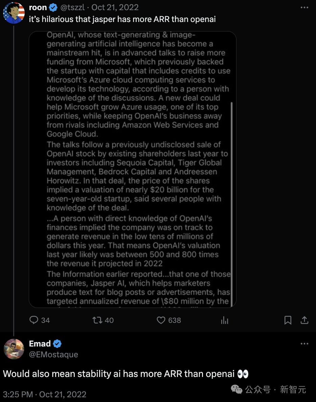Viewport: 316px width, 402px height.
Task: Click Emad's verified checkmark badge
Action: (57, 343)
